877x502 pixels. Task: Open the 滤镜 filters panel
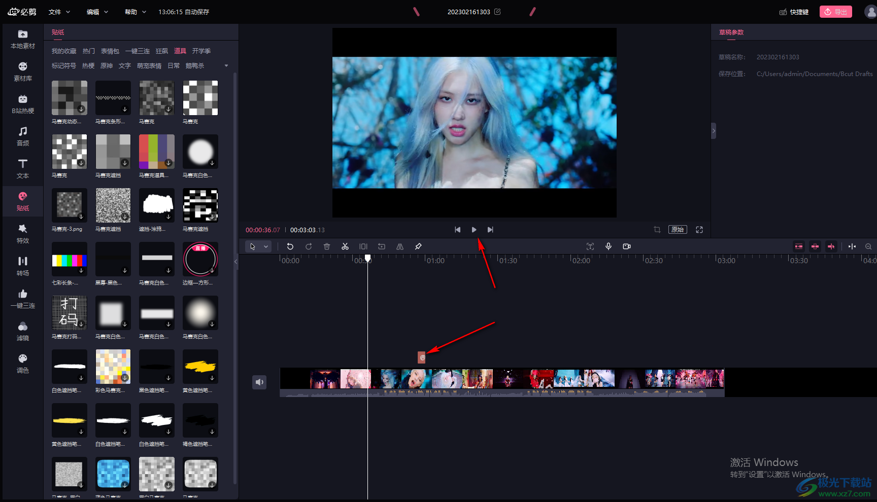[x=23, y=331]
